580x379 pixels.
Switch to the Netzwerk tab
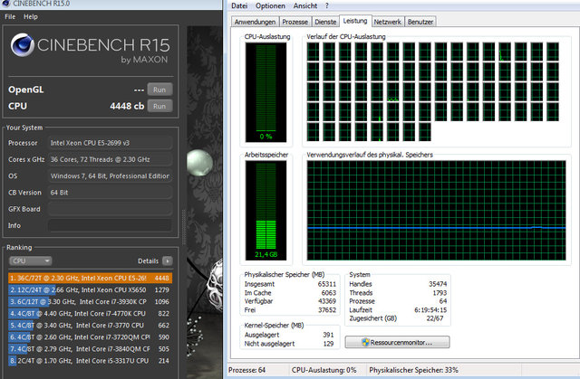387,22
